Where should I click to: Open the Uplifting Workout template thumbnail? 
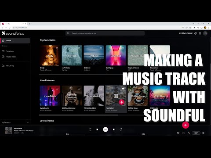(x=72, y=96)
